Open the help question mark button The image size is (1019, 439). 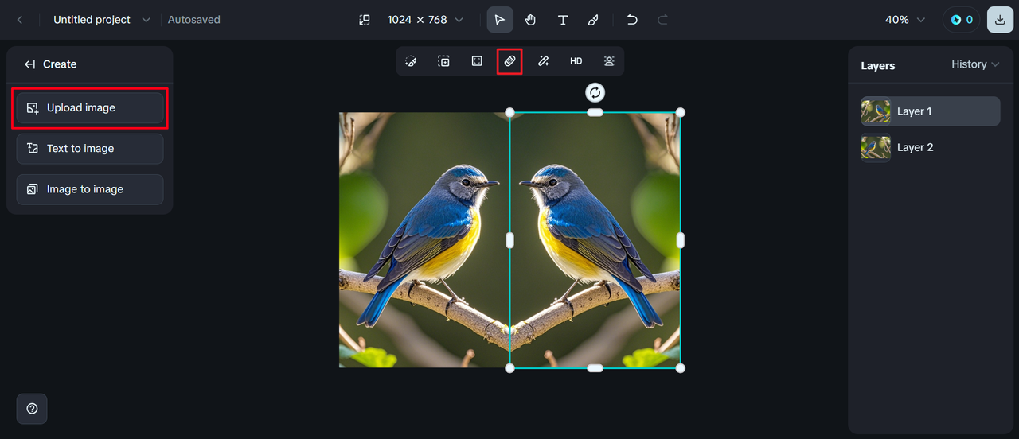click(32, 409)
